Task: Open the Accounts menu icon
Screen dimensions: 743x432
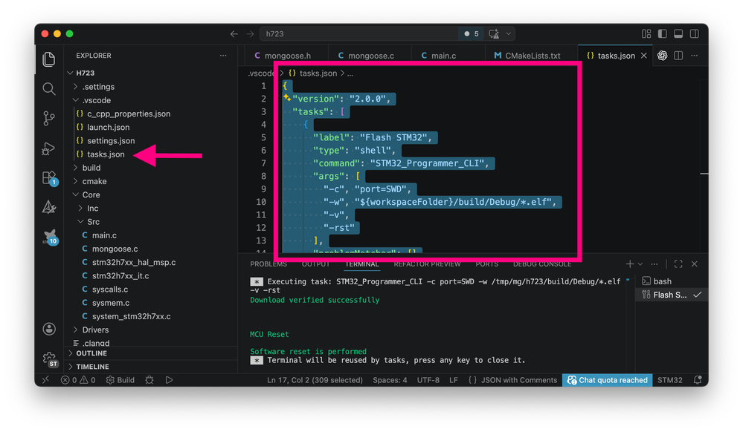Action: [49, 329]
